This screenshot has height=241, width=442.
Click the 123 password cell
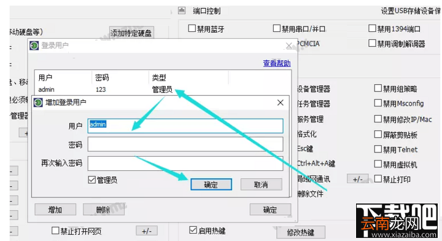(101, 90)
